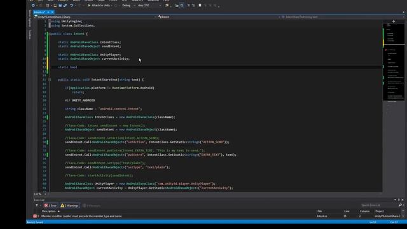Toggle the 1 Error filter
Viewport: 407px width, 229px height.
50,205
